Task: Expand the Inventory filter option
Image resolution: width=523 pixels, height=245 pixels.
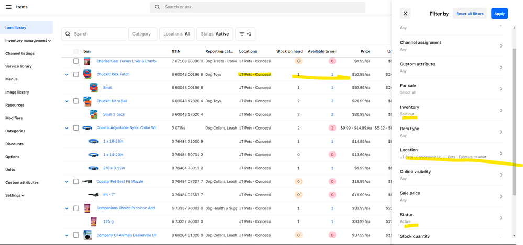Action: pos(451,110)
